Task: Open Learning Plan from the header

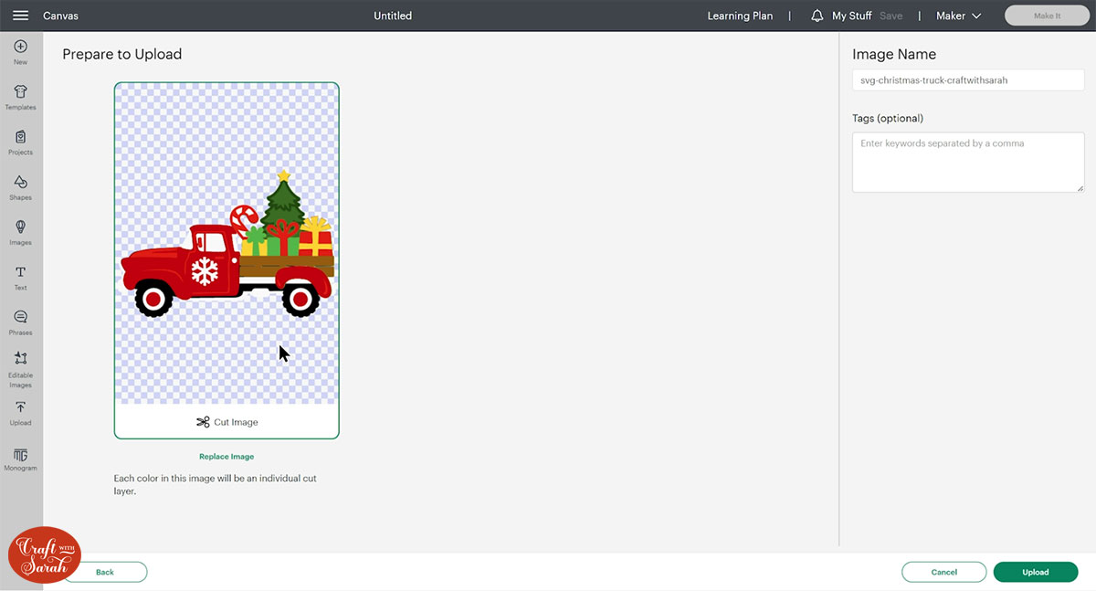Action: 740,16
